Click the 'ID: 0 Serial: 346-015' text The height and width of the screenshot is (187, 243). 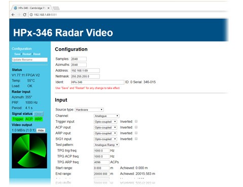pyautogui.click(x=141, y=82)
